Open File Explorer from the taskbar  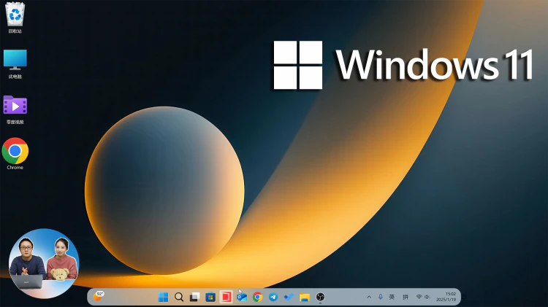point(305,298)
